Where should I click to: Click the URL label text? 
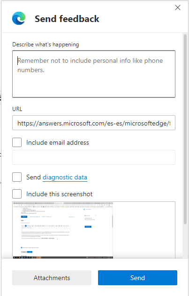point(17,109)
